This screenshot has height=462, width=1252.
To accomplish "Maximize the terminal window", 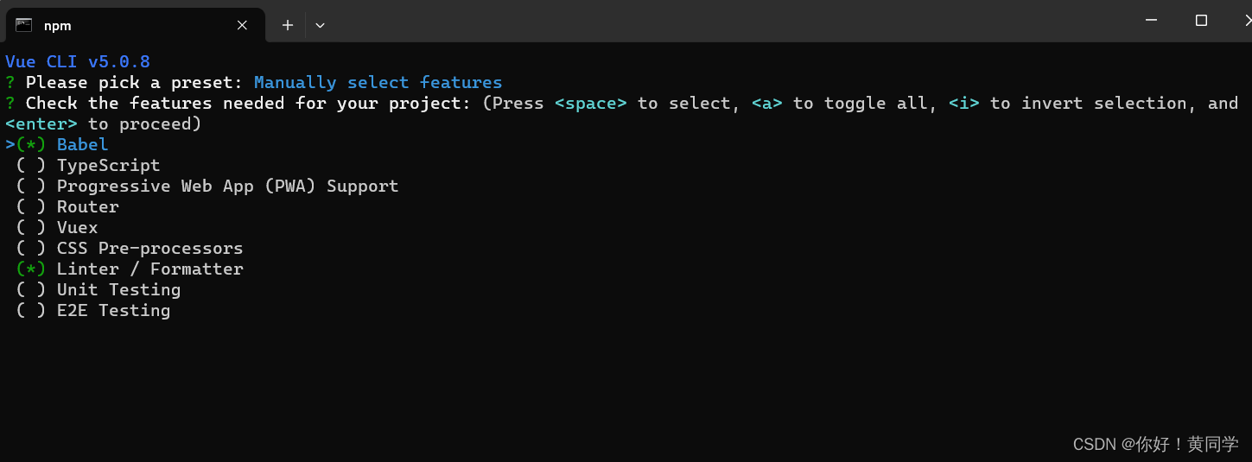I will tap(1201, 21).
